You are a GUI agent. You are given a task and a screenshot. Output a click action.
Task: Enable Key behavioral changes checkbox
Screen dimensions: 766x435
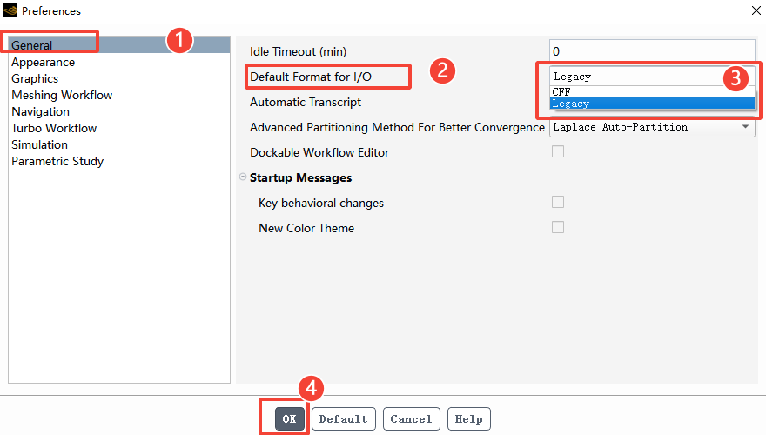click(x=558, y=203)
